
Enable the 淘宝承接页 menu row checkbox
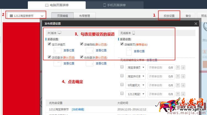tap(122, 68)
